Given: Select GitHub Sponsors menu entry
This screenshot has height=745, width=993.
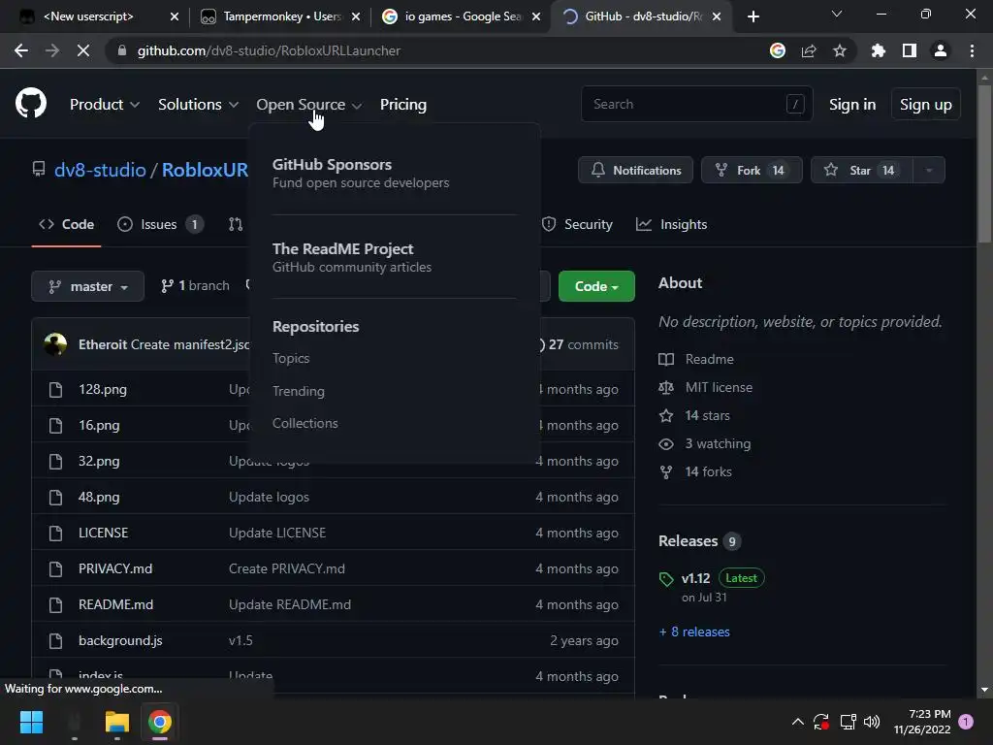Looking at the screenshot, I should click(x=361, y=173).
